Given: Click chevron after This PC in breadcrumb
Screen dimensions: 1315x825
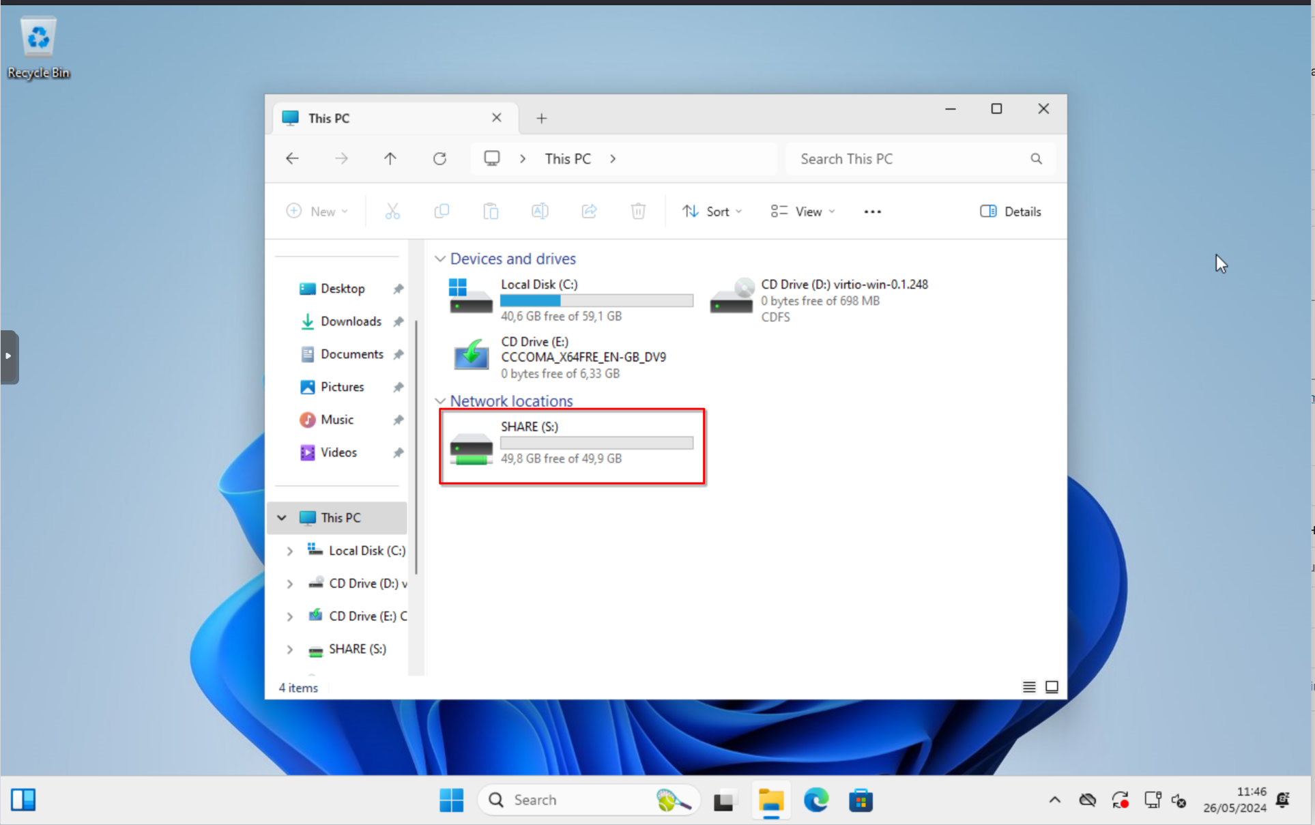Looking at the screenshot, I should click(x=613, y=159).
